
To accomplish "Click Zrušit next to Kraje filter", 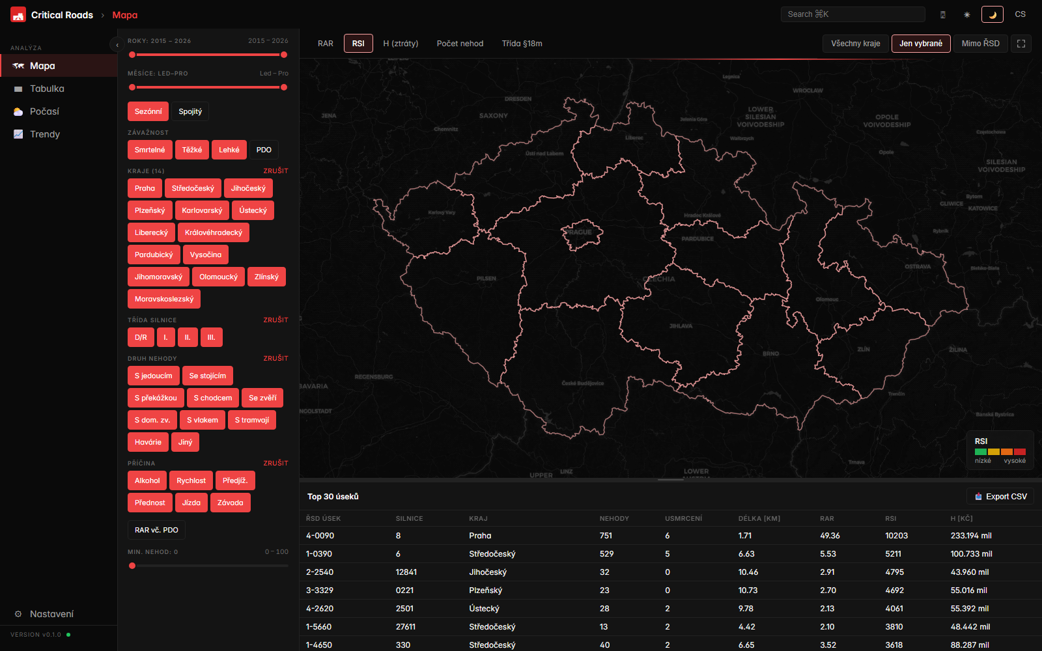I will [275, 171].
